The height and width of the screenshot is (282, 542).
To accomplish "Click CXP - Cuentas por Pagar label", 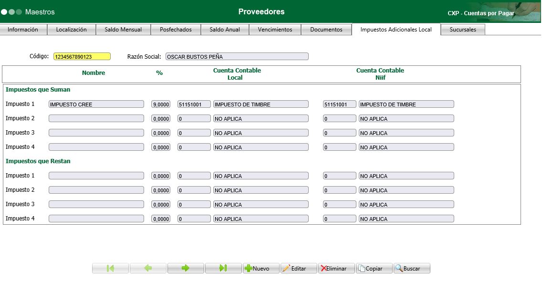I will point(481,13).
